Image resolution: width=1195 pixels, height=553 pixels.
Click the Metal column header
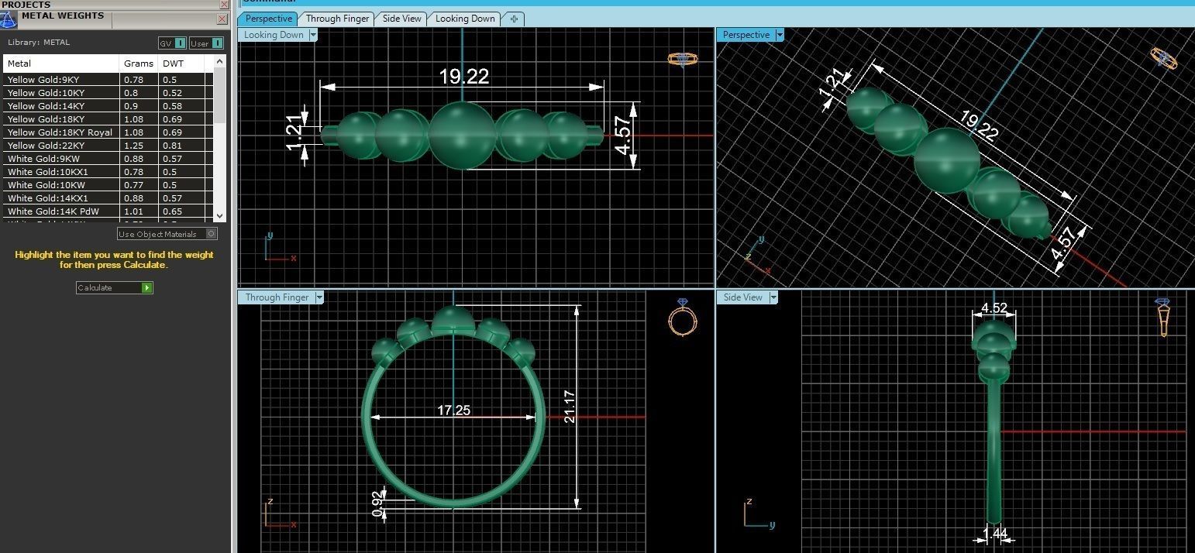(x=61, y=64)
